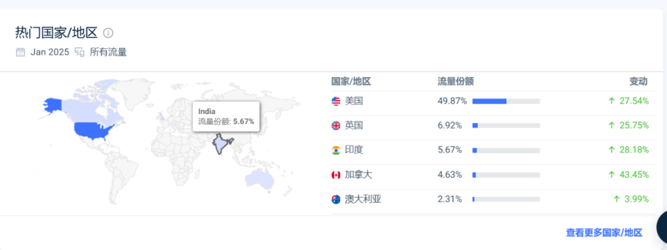Screen dimensions: 667x250
Task: Click the Australia flag icon
Action: [336, 199]
